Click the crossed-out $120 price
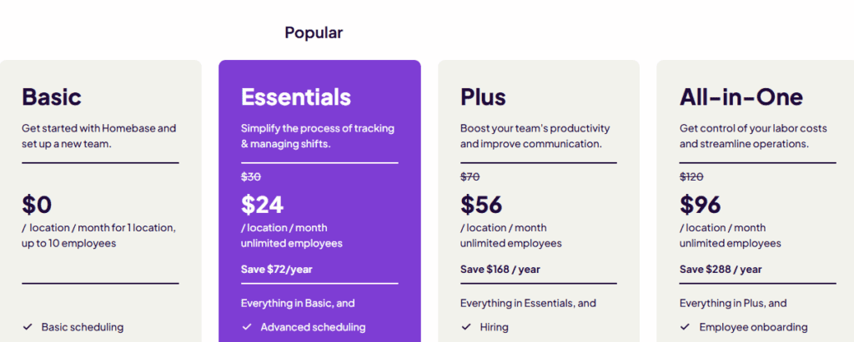 (x=691, y=176)
